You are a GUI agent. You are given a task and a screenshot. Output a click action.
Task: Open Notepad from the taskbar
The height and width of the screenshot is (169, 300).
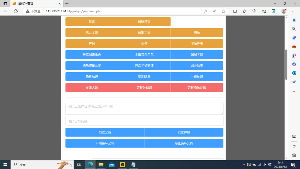(133, 165)
